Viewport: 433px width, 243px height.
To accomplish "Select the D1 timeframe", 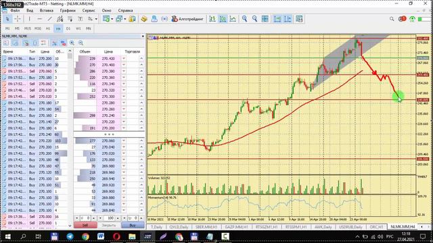I will pos(68,28).
